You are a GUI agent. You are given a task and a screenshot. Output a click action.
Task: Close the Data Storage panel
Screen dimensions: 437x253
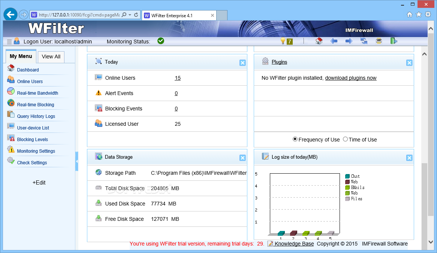point(242,158)
